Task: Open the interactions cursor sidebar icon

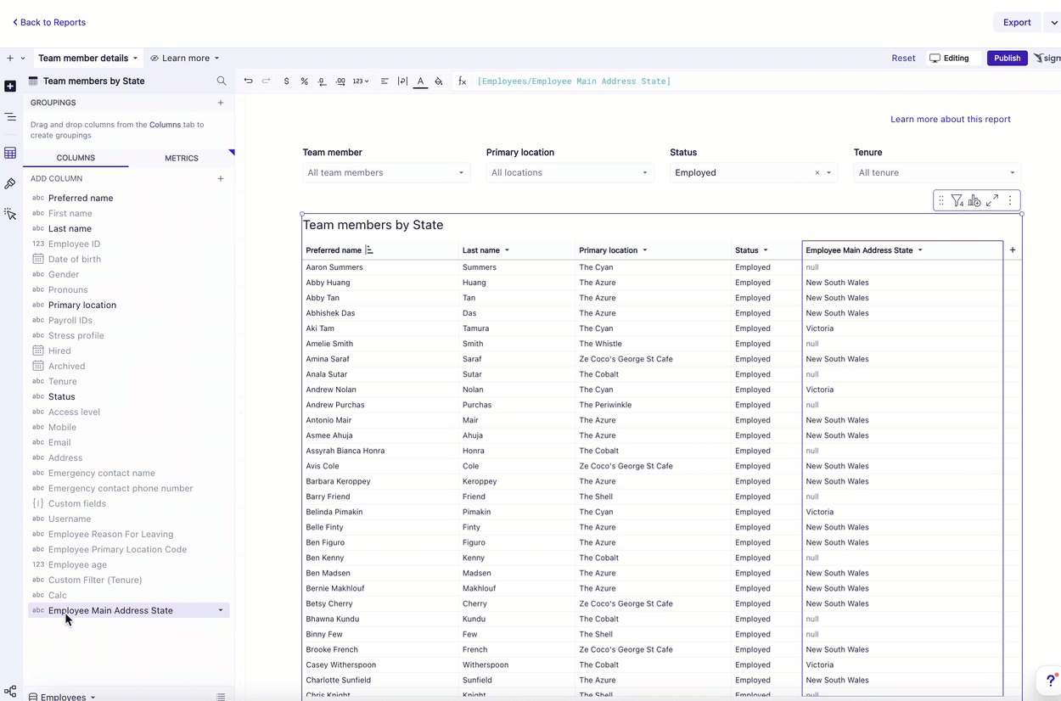Action: tap(10, 215)
